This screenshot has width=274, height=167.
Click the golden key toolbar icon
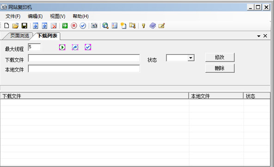[x=143, y=26]
